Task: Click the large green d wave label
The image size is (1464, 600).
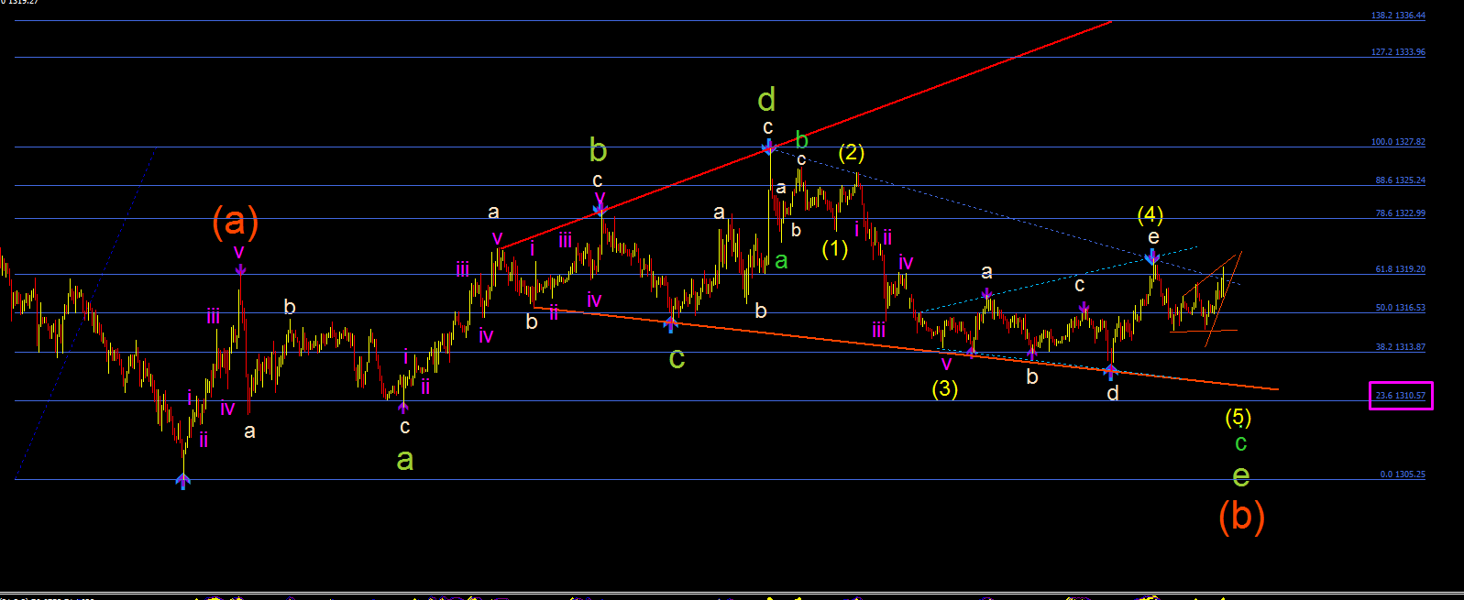Action: tap(767, 99)
